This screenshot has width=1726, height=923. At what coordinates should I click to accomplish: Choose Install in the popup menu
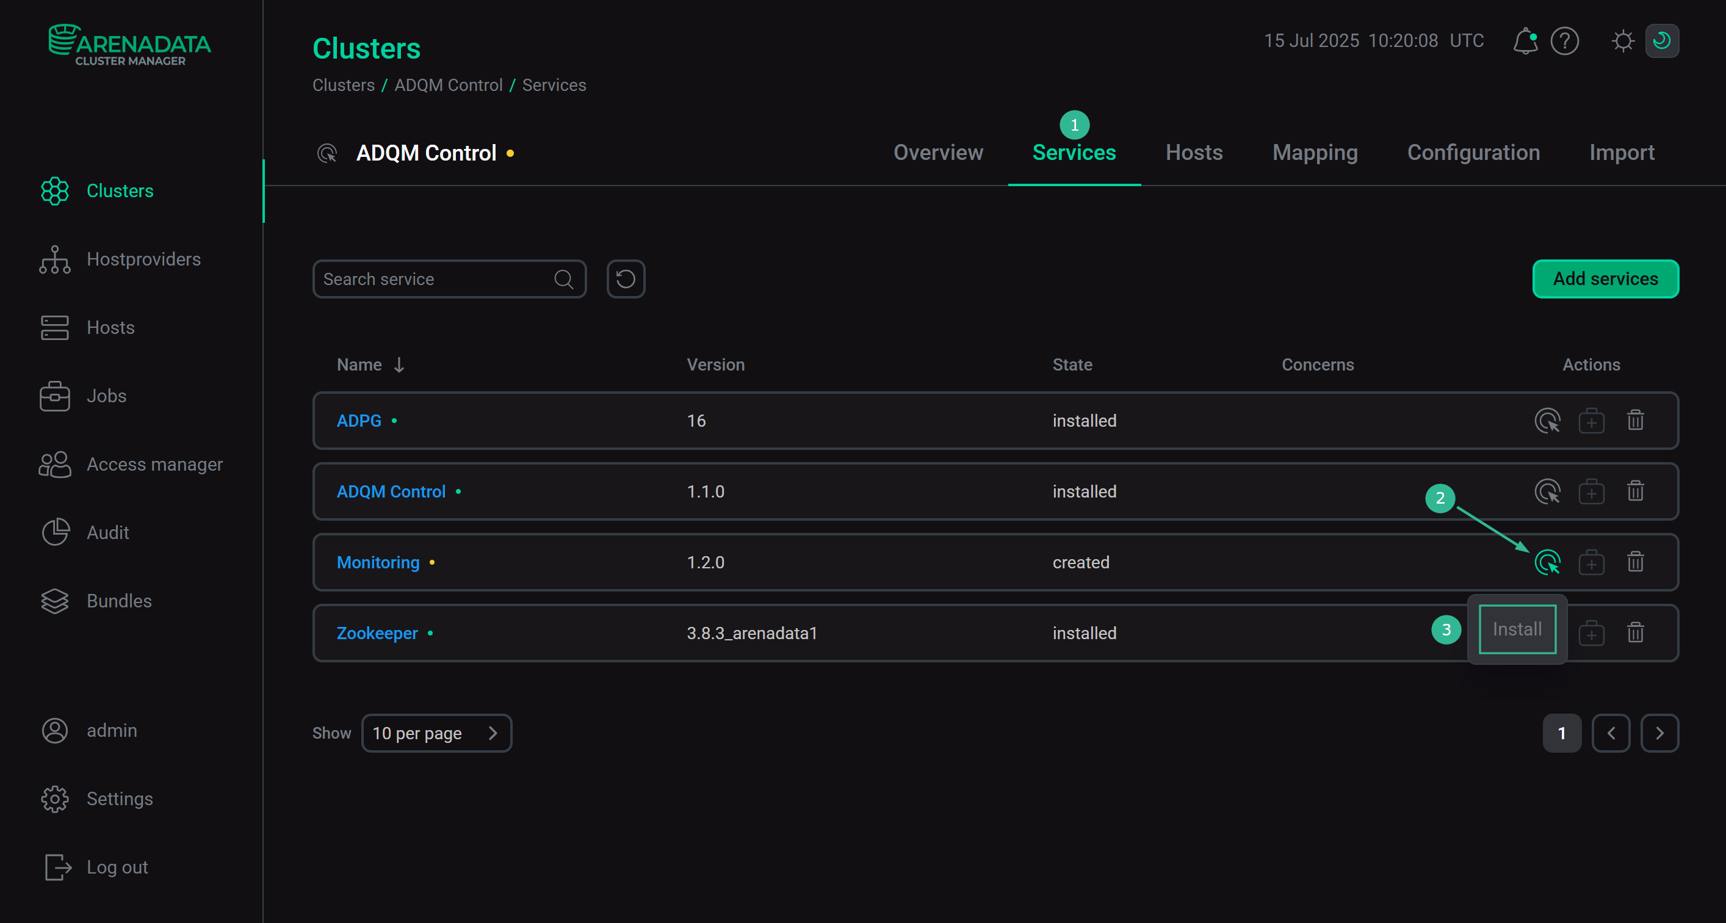tap(1517, 629)
